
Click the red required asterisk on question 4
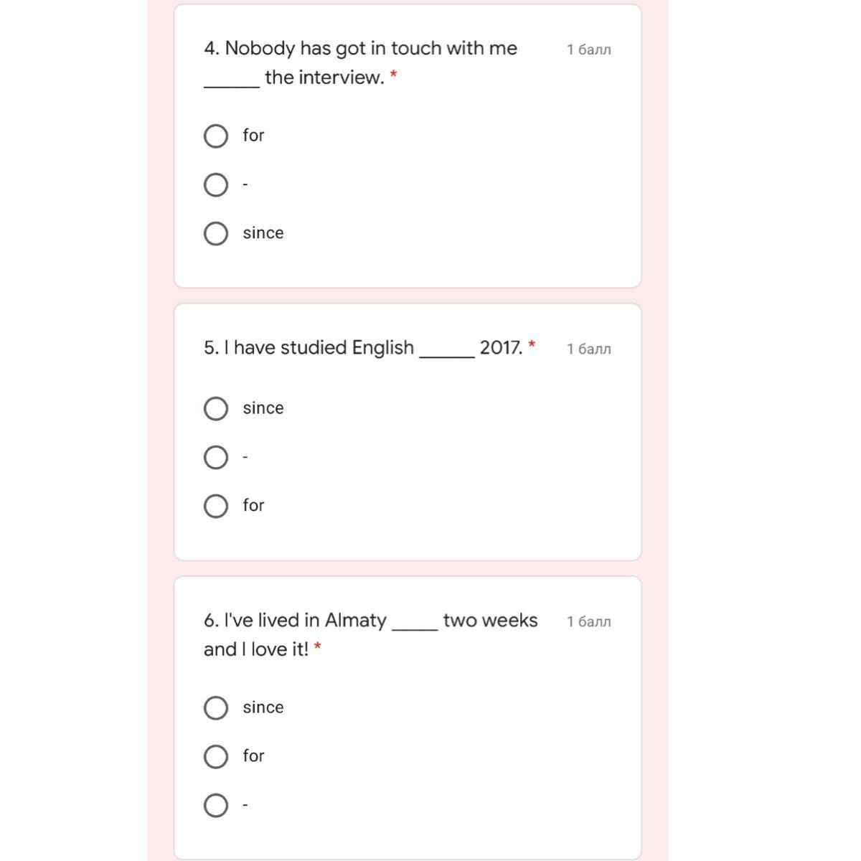[x=393, y=75]
